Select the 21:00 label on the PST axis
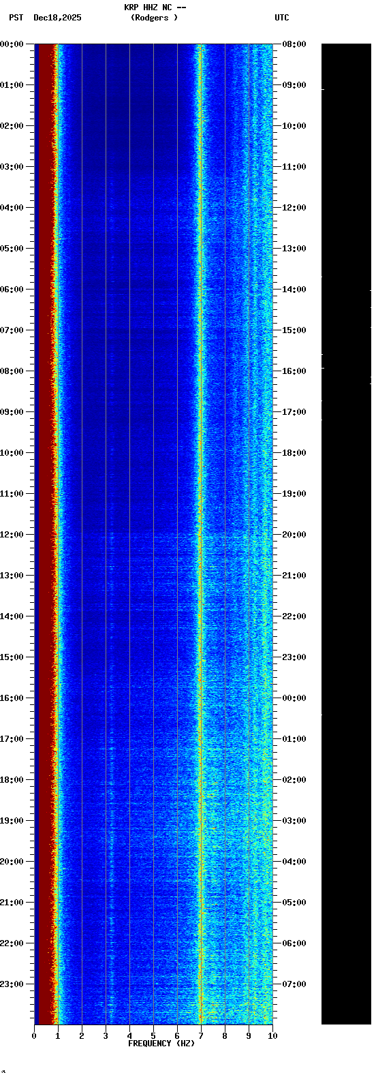Viewport: 376px width, 1079px height. coord(12,903)
